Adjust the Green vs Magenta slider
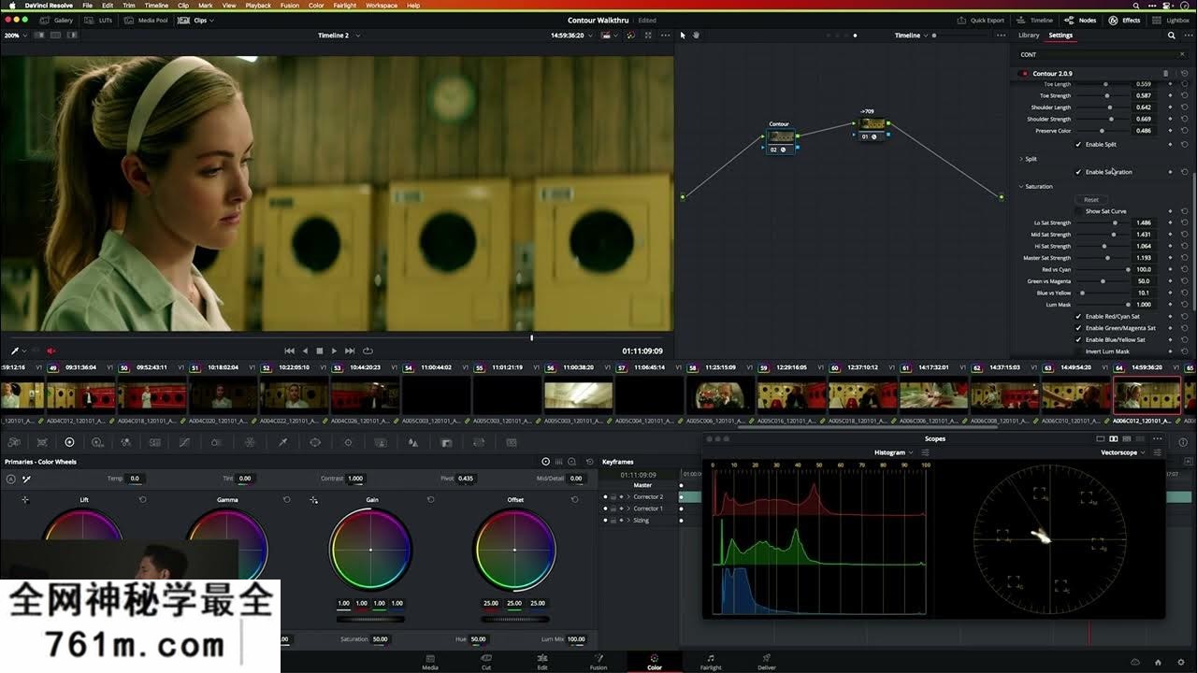Screen dimensions: 1197x673 coord(1103,281)
